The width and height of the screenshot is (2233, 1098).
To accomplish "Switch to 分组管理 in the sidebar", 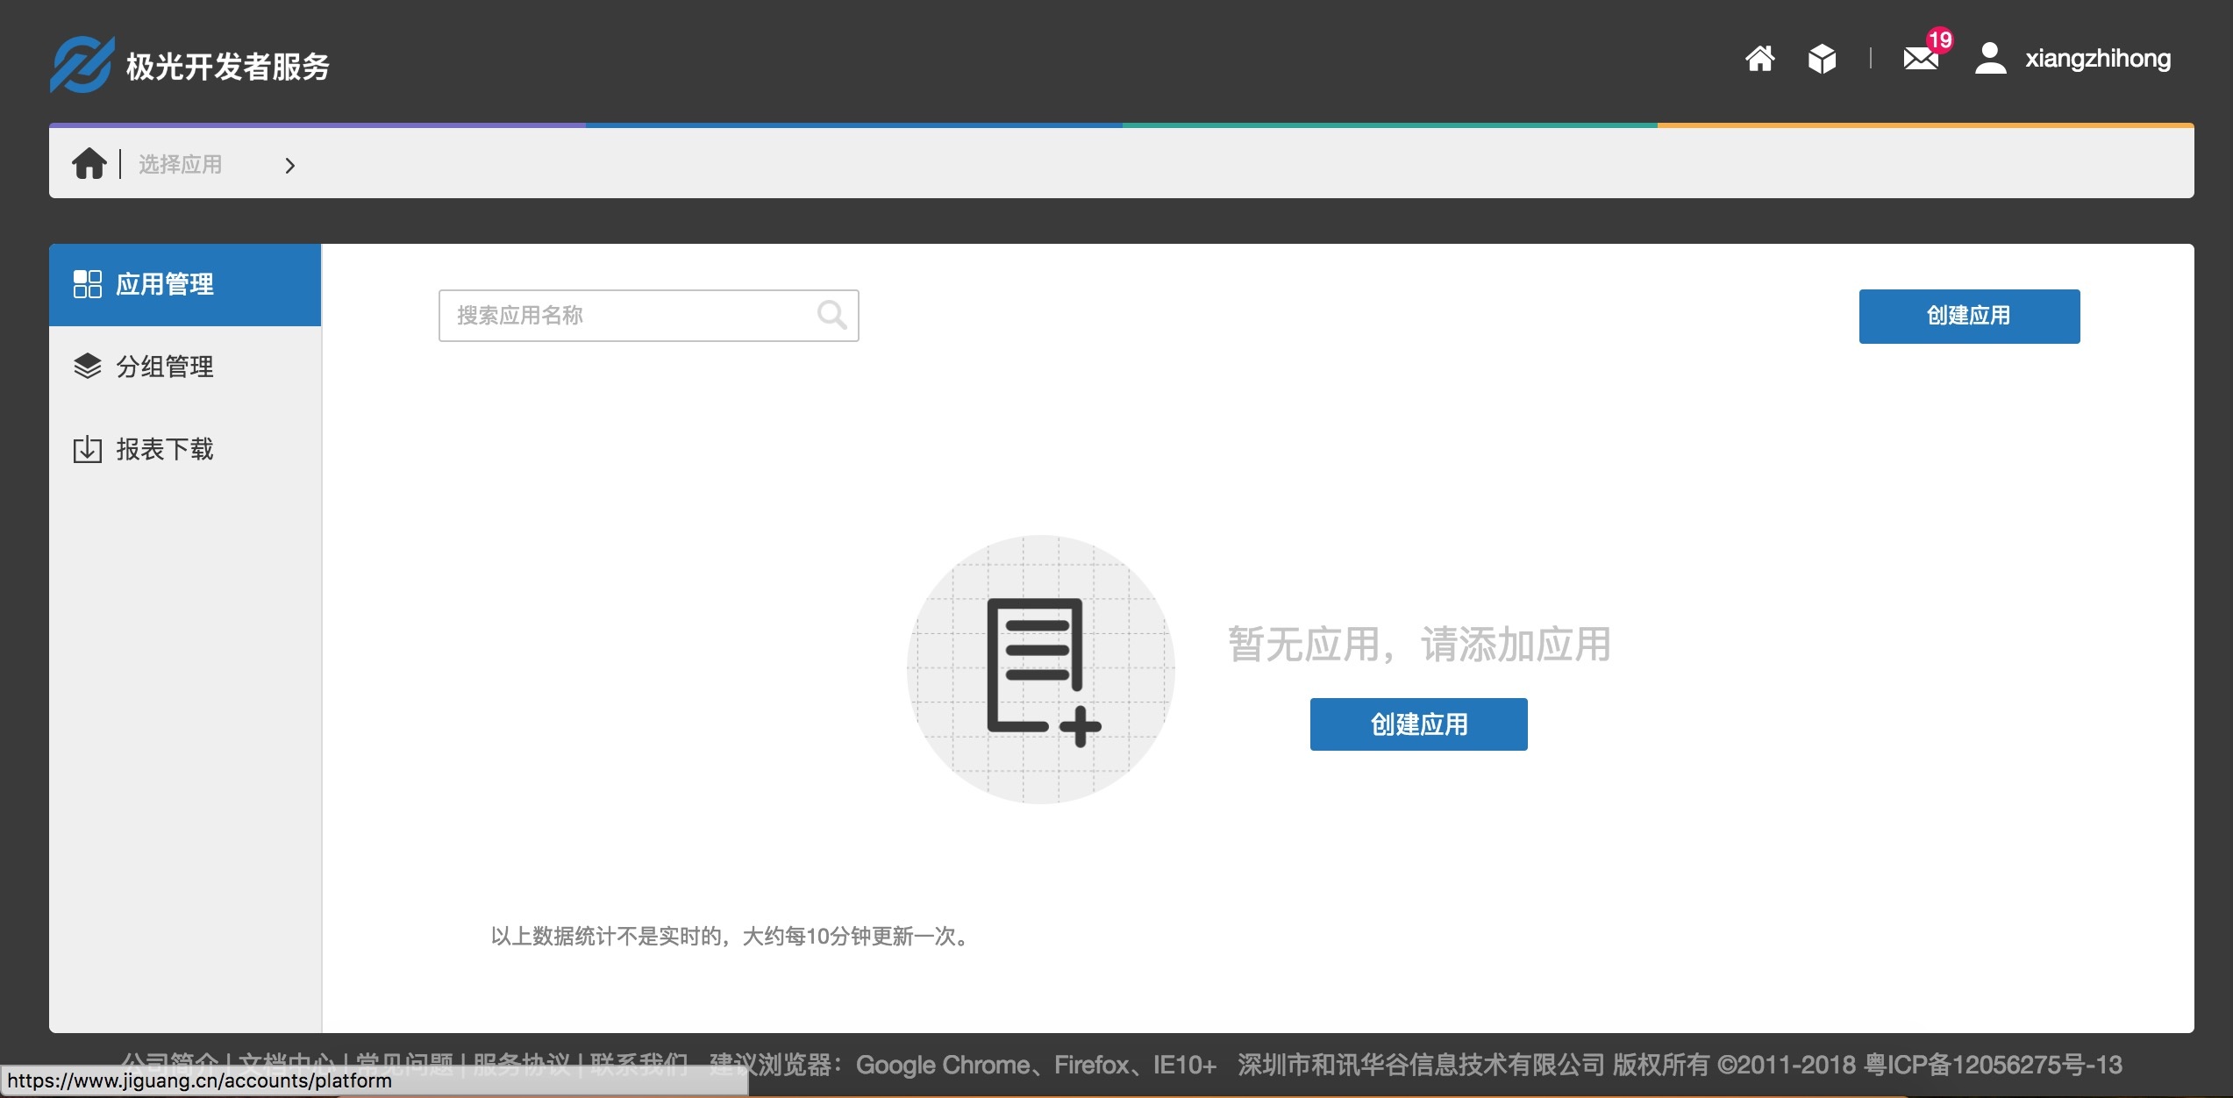I will tap(167, 367).
